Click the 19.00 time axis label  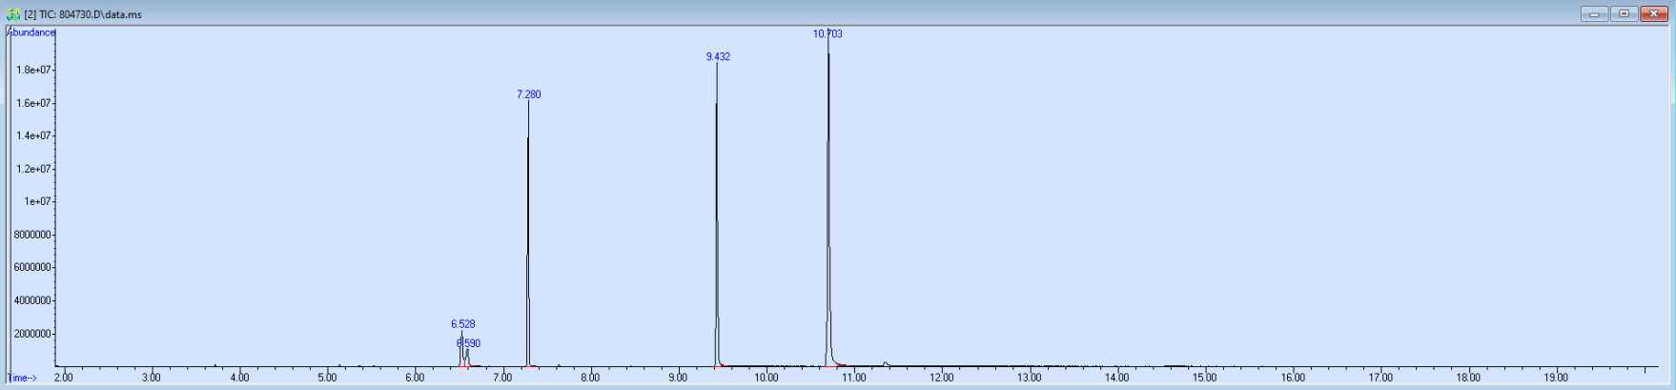tap(1555, 379)
